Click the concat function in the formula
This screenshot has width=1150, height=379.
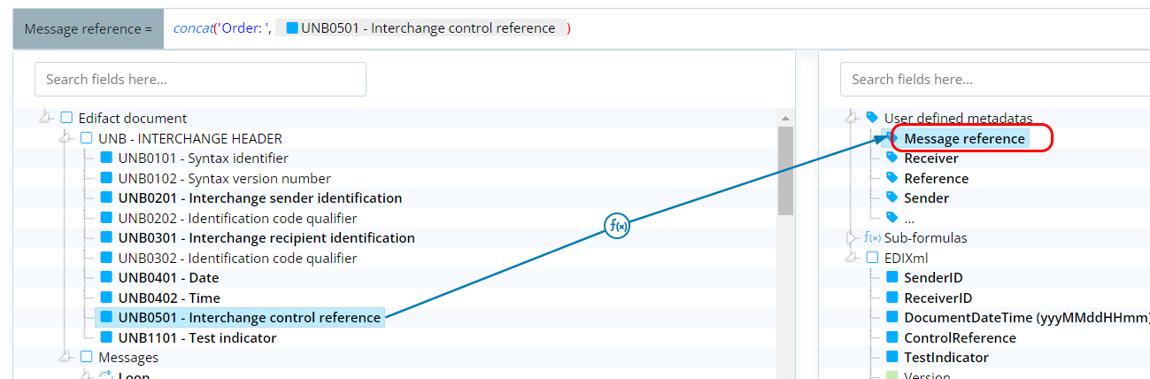193,28
